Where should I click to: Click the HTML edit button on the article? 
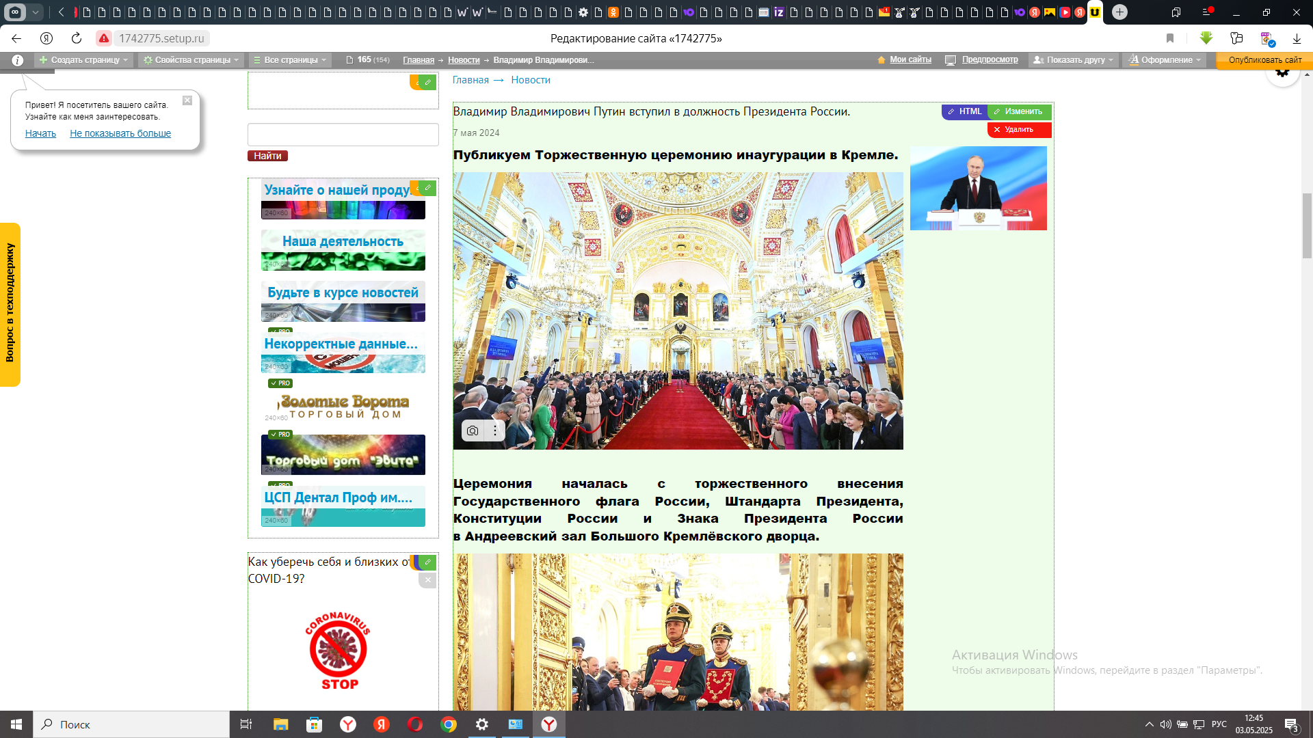coord(965,111)
